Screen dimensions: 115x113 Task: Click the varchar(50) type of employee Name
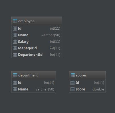51,35
